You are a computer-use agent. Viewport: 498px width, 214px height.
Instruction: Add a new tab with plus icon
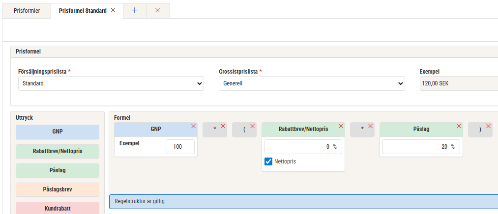(x=134, y=10)
